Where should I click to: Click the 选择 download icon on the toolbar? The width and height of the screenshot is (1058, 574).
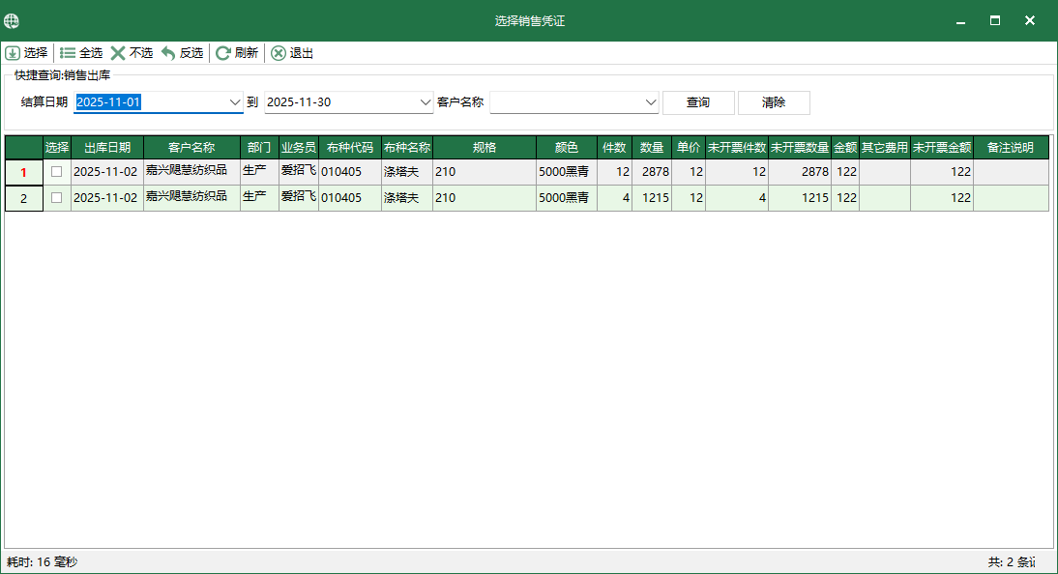click(x=12, y=53)
